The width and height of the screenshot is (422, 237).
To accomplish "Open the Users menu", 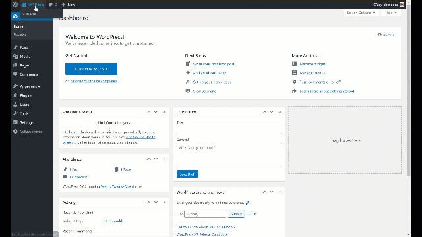I will tap(24, 105).
